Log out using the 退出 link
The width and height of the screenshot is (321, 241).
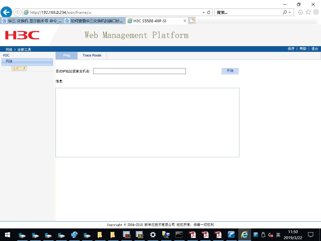pyautogui.click(x=315, y=49)
